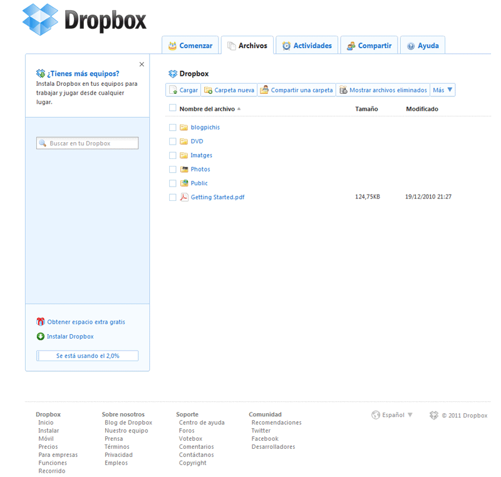Open the Precios footer link
The width and height of the screenshot is (501, 477).
(48, 447)
